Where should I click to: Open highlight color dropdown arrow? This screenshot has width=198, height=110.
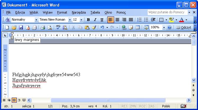pos(176,20)
